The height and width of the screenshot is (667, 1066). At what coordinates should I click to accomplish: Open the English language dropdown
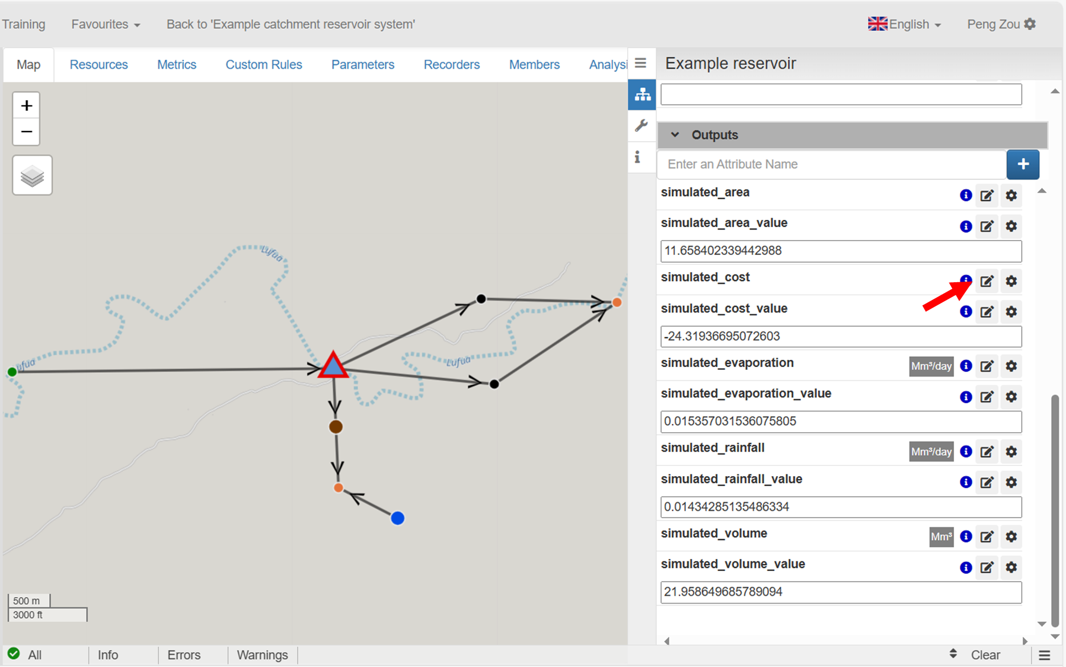click(x=904, y=24)
